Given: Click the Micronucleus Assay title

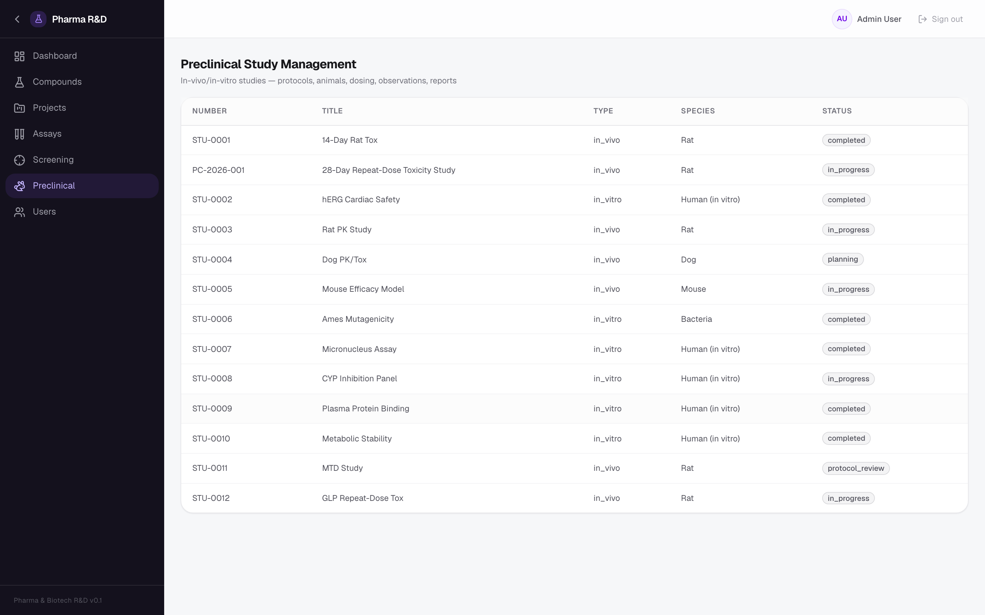Looking at the screenshot, I should pos(359,349).
